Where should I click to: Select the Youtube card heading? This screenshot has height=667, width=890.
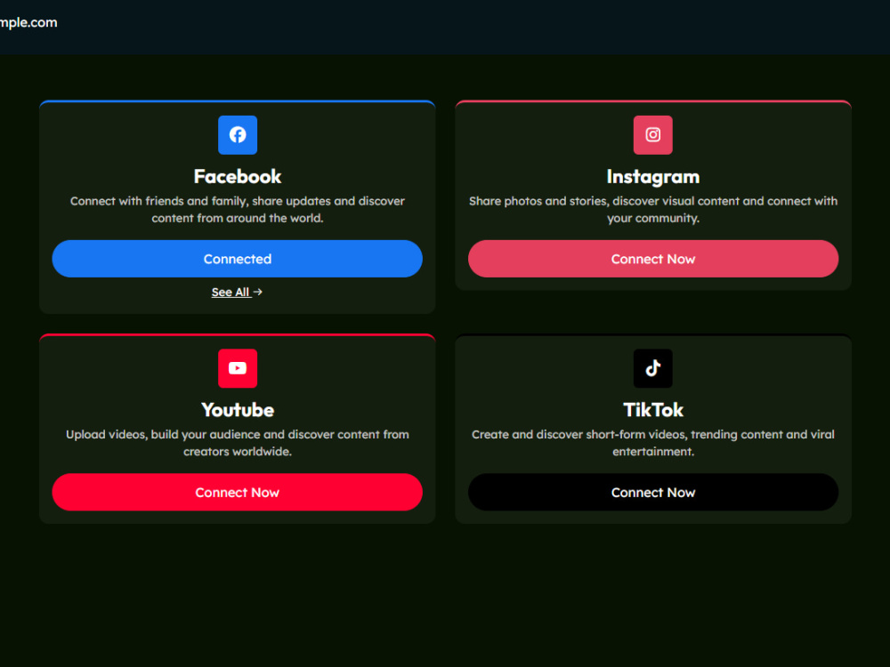[x=238, y=409]
